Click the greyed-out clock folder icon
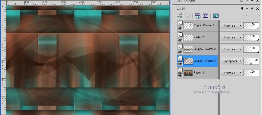The width and height of the screenshot is (262, 115). pyautogui.click(x=187, y=16)
